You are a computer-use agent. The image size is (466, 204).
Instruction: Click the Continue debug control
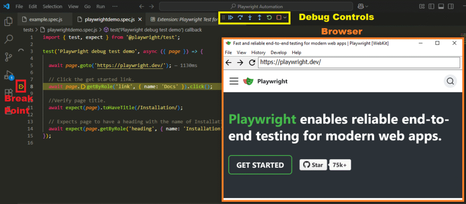pos(231,18)
